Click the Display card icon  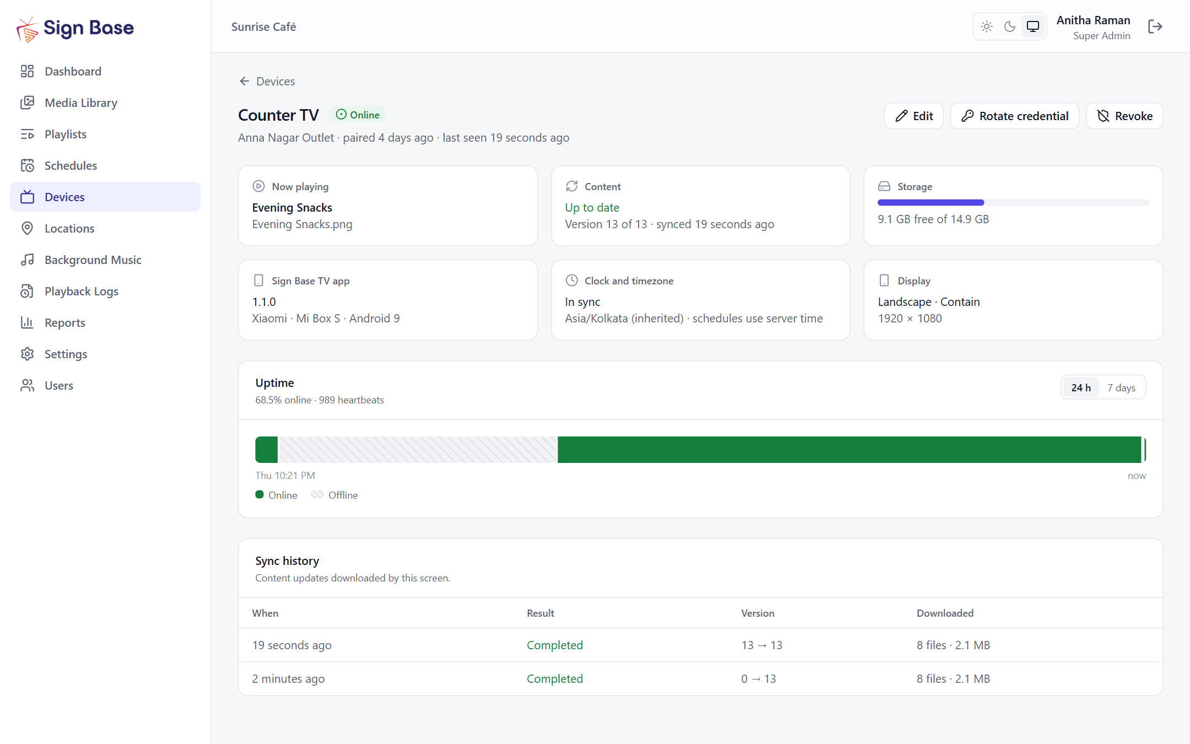coord(884,281)
